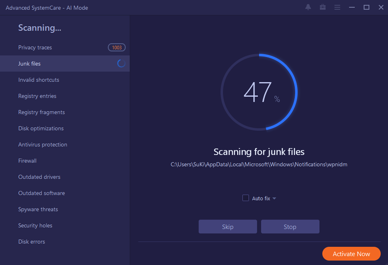
Task: Click the scanned file path text
Action: 259,165
